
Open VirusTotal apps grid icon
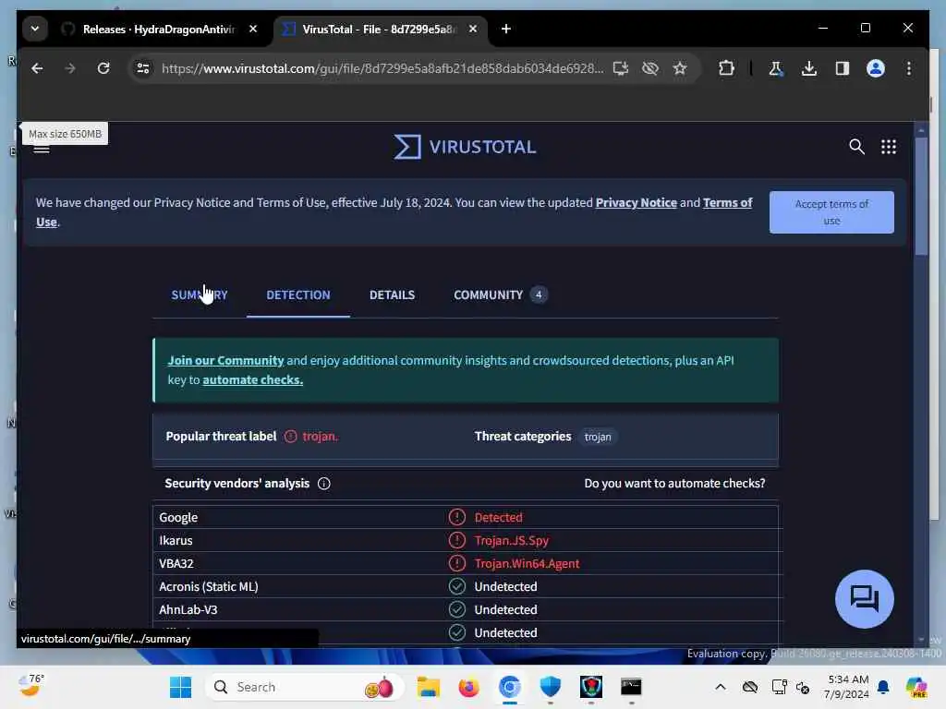pos(888,147)
